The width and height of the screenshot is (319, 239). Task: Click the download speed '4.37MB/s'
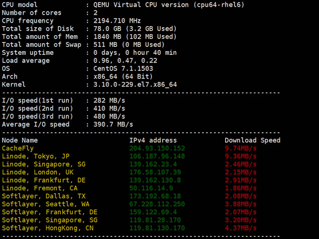tap(241, 228)
